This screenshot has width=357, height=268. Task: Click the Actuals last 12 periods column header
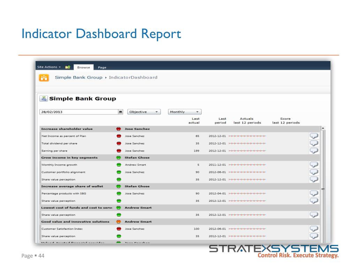pyautogui.click(x=247, y=121)
